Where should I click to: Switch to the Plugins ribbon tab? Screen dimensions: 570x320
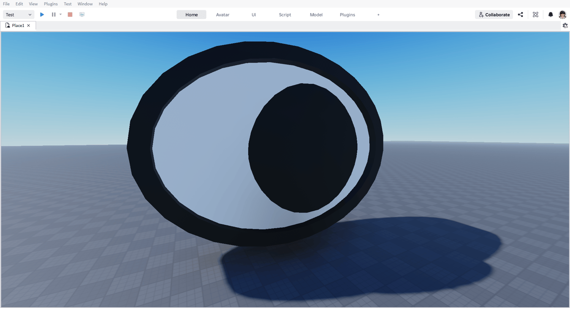(347, 15)
